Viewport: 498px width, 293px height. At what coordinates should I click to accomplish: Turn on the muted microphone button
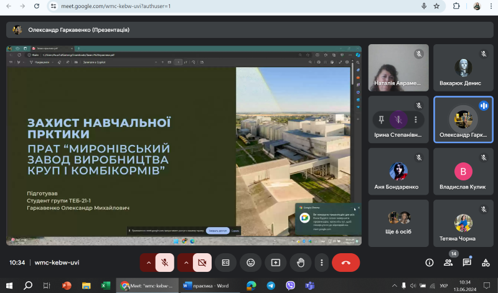(164, 263)
